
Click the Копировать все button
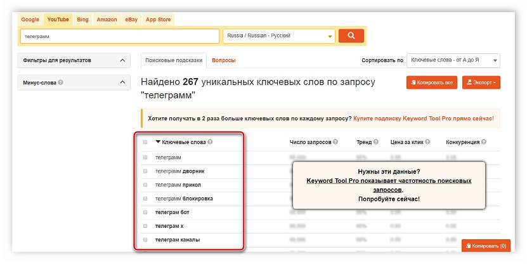point(432,82)
